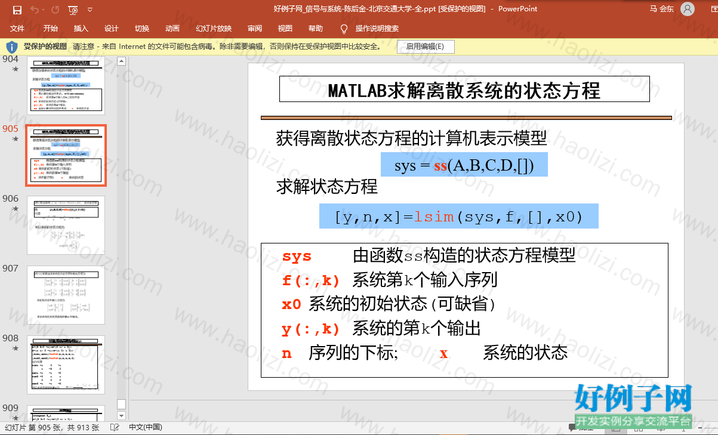Click slide title MATLAB求解离散系统的状态方程
This screenshot has width=718, height=435.
(464, 91)
